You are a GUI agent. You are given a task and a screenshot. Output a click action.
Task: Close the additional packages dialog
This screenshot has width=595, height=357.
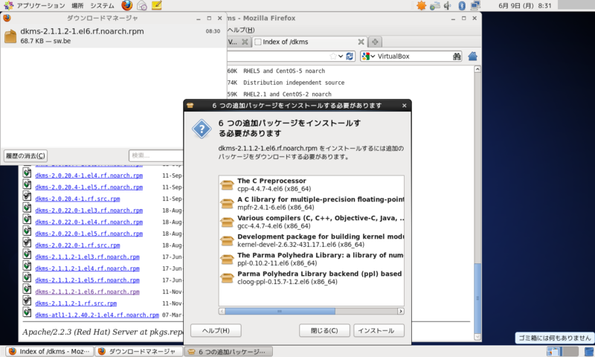pos(404,106)
